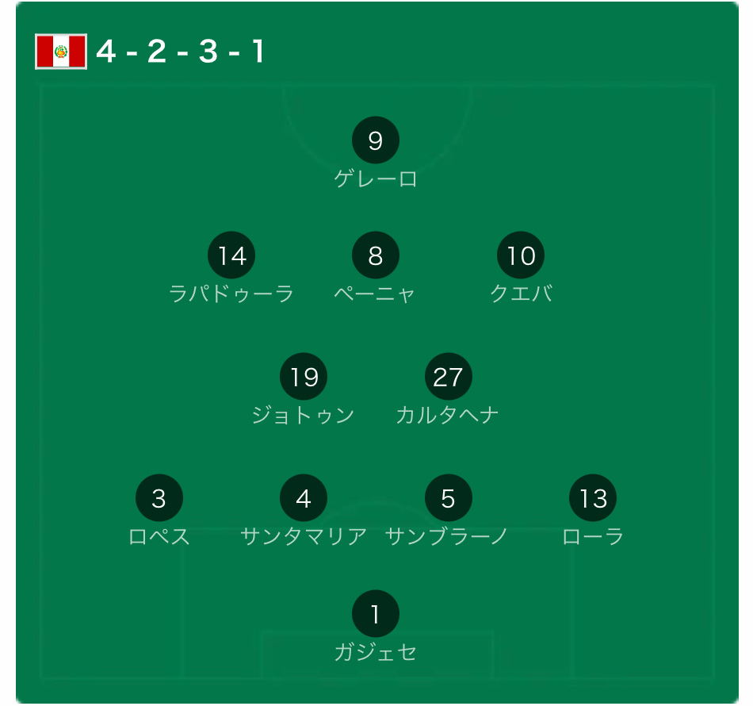This screenshot has height=706, width=753.
Task: Open the サンタマリア player name
Action: pos(304,536)
